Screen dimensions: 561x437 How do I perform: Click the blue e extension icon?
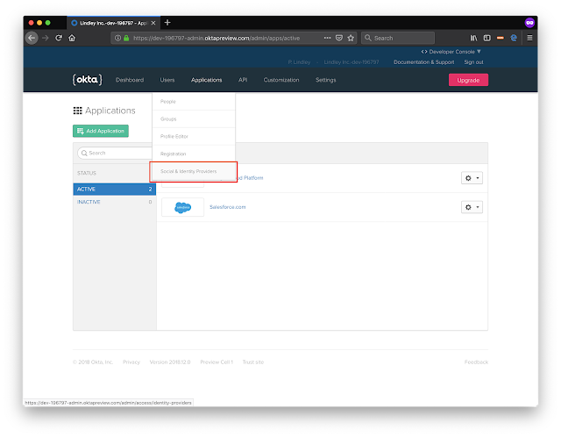click(514, 38)
